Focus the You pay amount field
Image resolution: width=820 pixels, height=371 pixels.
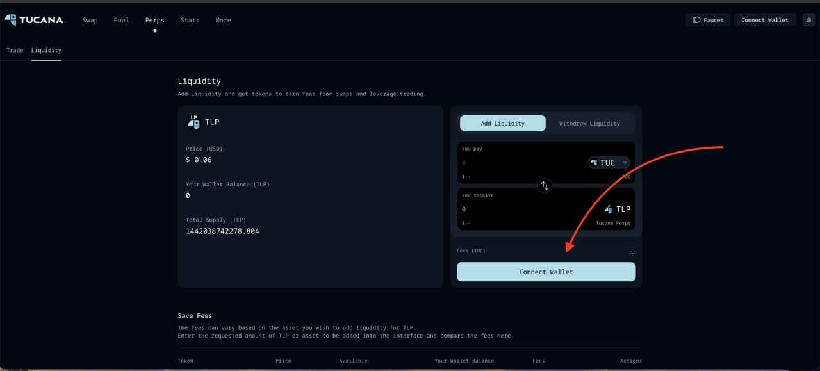pos(522,163)
